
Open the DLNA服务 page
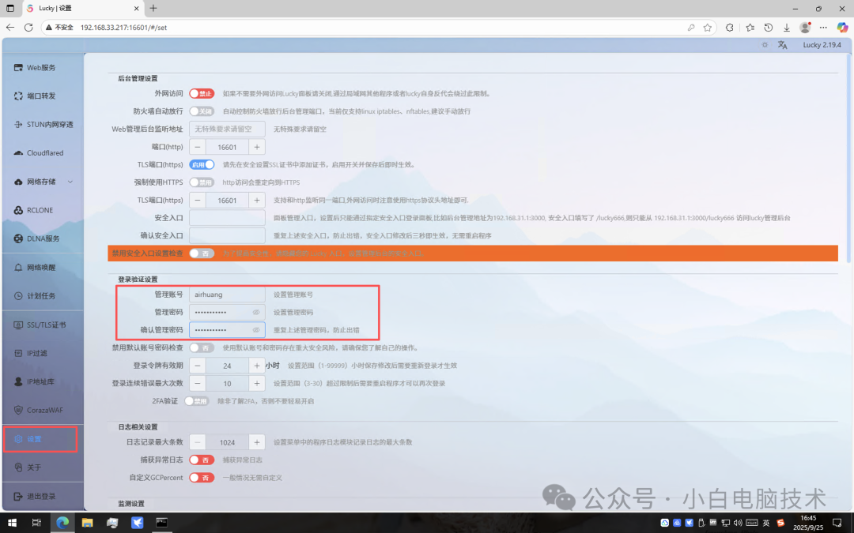[36, 238]
